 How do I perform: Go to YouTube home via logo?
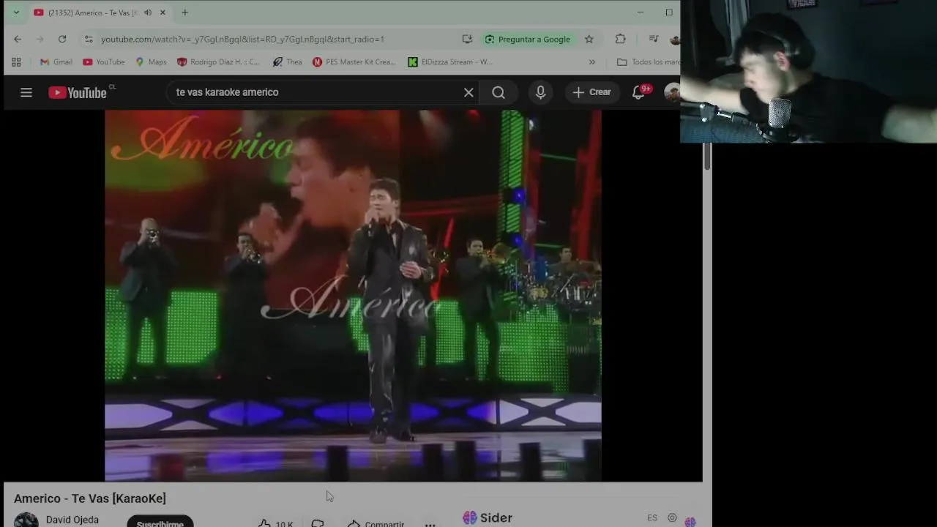[x=78, y=92]
